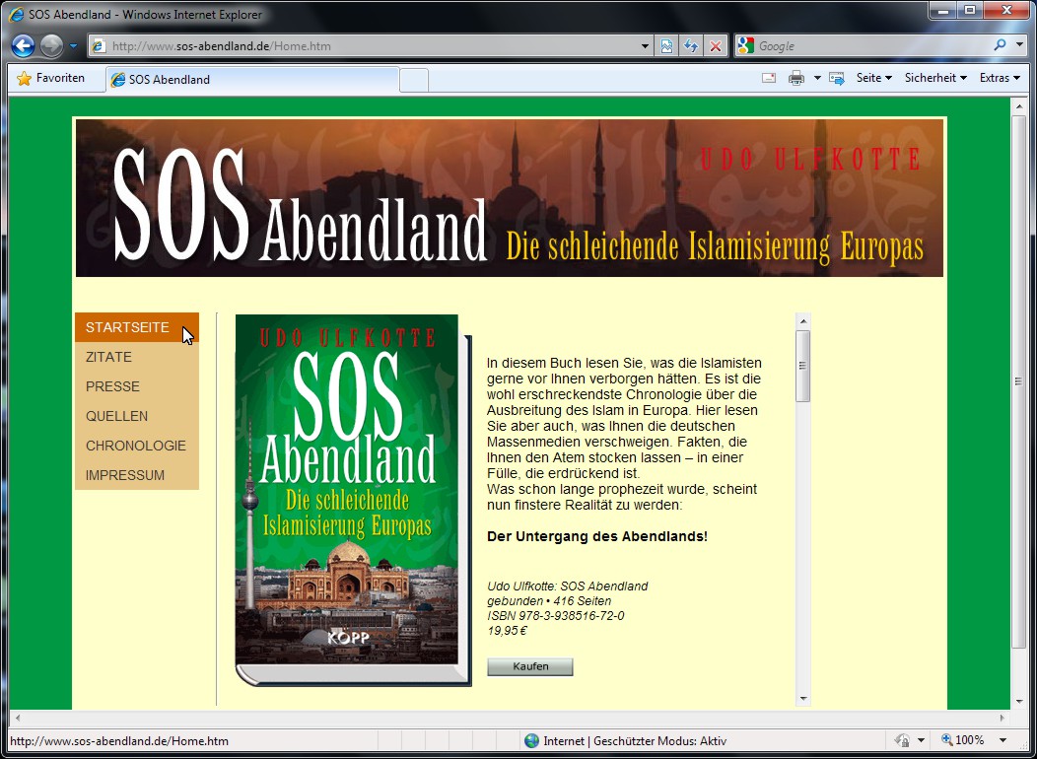Maximize the Internet Explorer window
Image resolution: width=1037 pixels, height=759 pixels.
(x=970, y=11)
